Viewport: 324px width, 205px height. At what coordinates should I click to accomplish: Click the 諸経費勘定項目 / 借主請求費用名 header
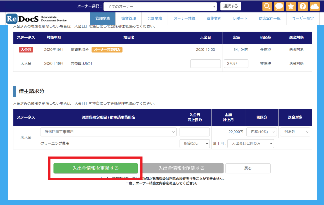coord(108,117)
